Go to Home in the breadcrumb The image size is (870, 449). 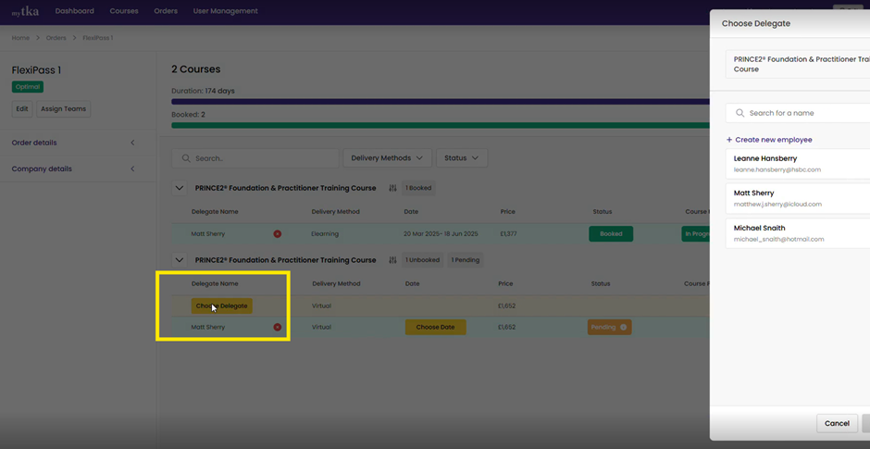pyautogui.click(x=20, y=38)
